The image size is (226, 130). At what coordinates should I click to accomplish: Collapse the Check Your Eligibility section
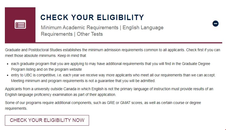(x=215, y=24)
